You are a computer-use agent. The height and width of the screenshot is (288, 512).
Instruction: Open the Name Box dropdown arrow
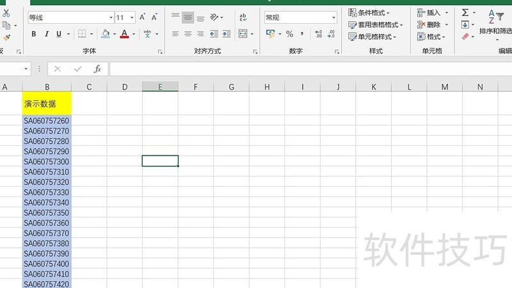point(26,69)
